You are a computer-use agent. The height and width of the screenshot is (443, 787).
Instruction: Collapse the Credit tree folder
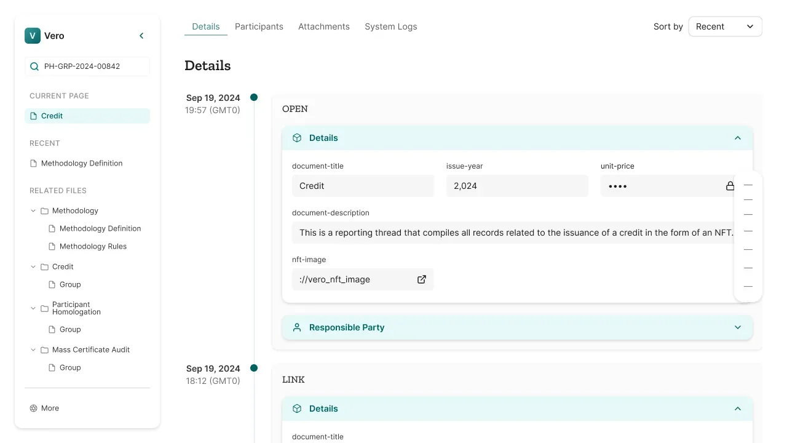(33, 267)
